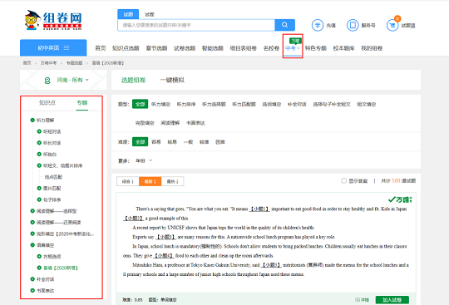Open 知识点选题 in the navigation bar
The image size is (449, 305).
pyautogui.click(x=126, y=48)
